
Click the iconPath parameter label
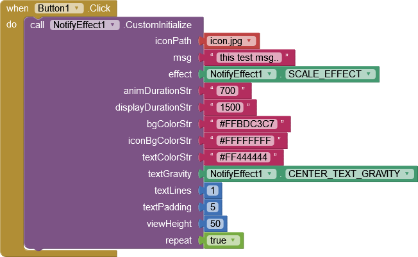173,41
